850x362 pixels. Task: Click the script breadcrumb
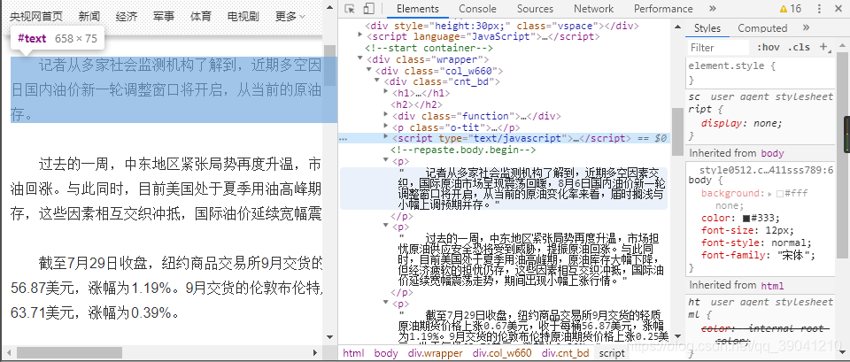(x=612, y=353)
